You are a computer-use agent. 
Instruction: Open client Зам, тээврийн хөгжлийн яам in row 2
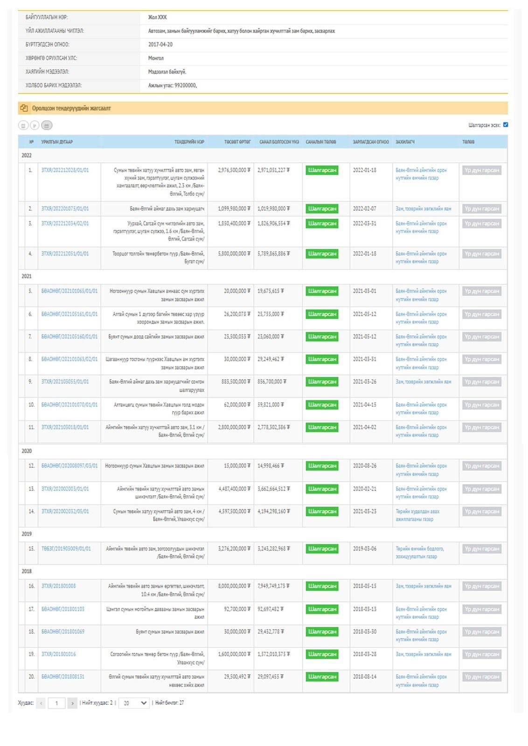pyautogui.click(x=424, y=208)
